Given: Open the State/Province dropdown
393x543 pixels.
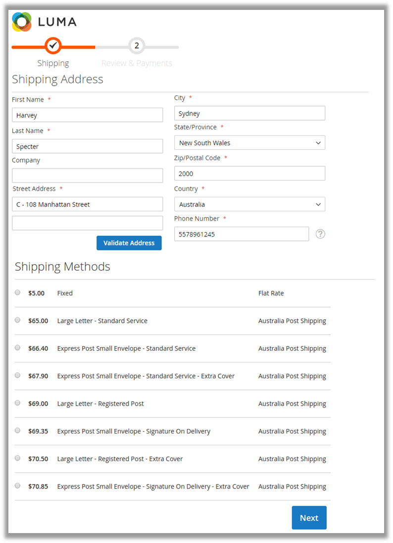Looking at the screenshot, I should coord(249,143).
